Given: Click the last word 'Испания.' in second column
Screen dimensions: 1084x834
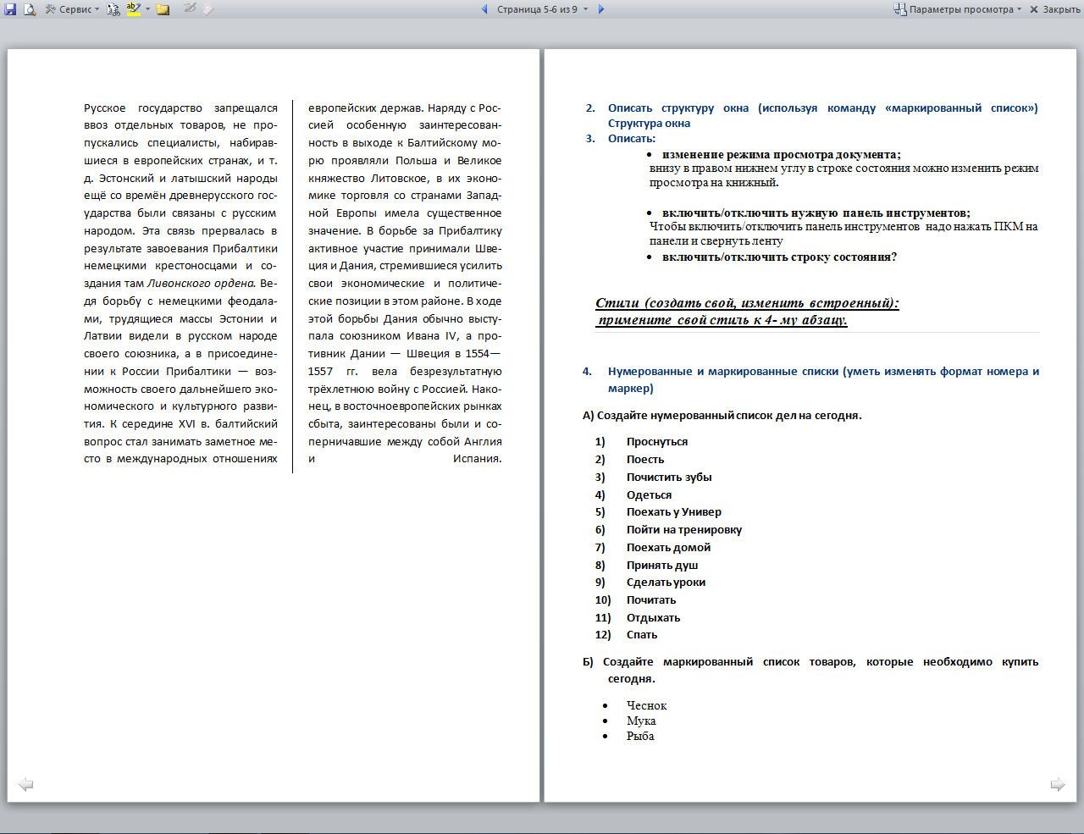Looking at the screenshot, I should pos(477,459).
